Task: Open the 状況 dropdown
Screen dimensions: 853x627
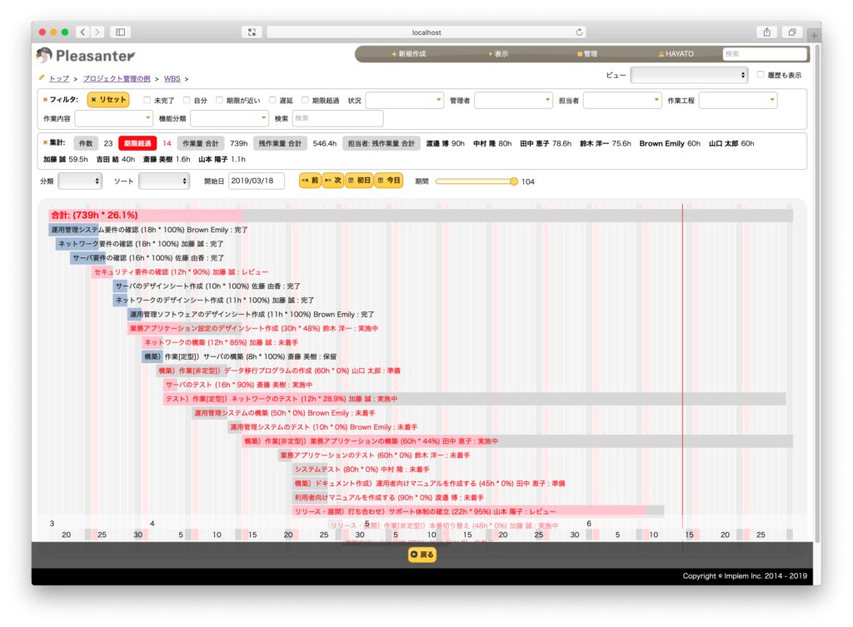Action: tap(404, 100)
